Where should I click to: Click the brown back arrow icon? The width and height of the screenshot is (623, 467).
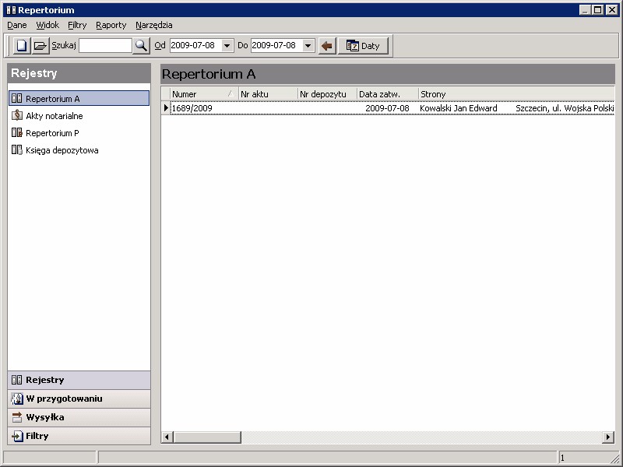(327, 46)
